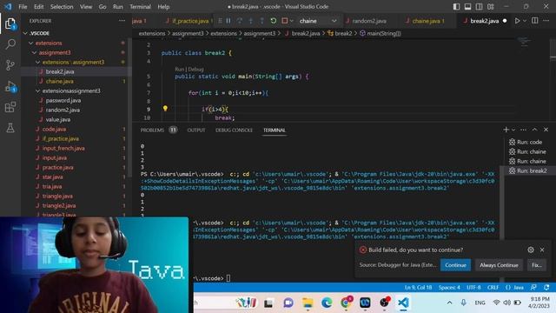Open the Terminal menu
The height and width of the screenshot is (313, 556).
tap(140, 7)
